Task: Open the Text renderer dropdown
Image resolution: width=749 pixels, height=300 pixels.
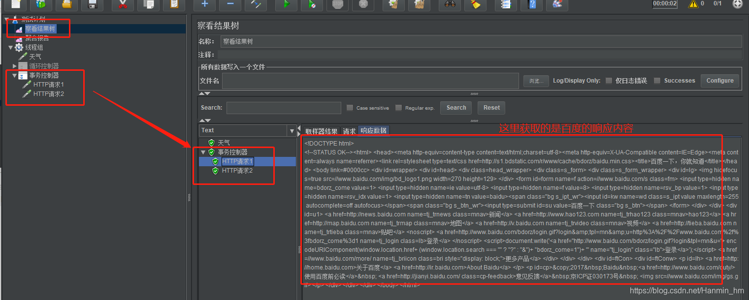Action: [292, 130]
